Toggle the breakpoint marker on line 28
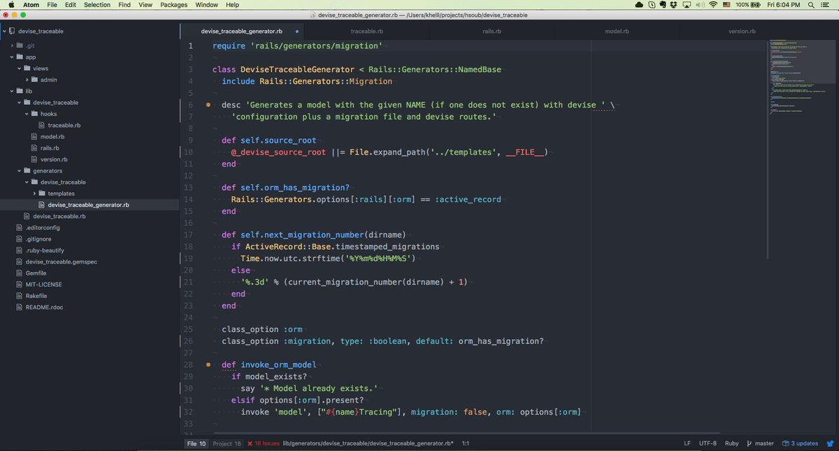This screenshot has height=451, width=839. click(207, 365)
